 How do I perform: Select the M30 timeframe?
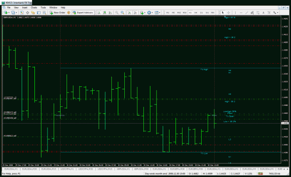[x=184, y=13]
